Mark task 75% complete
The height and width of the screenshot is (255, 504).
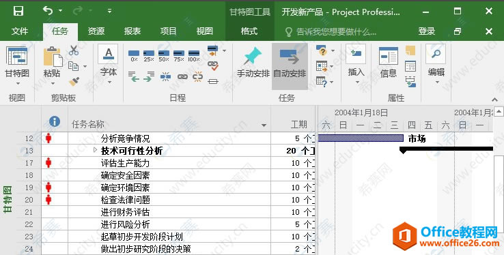click(179, 55)
